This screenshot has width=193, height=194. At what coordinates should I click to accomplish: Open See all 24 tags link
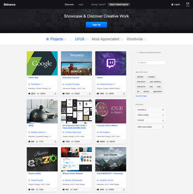point(141,96)
